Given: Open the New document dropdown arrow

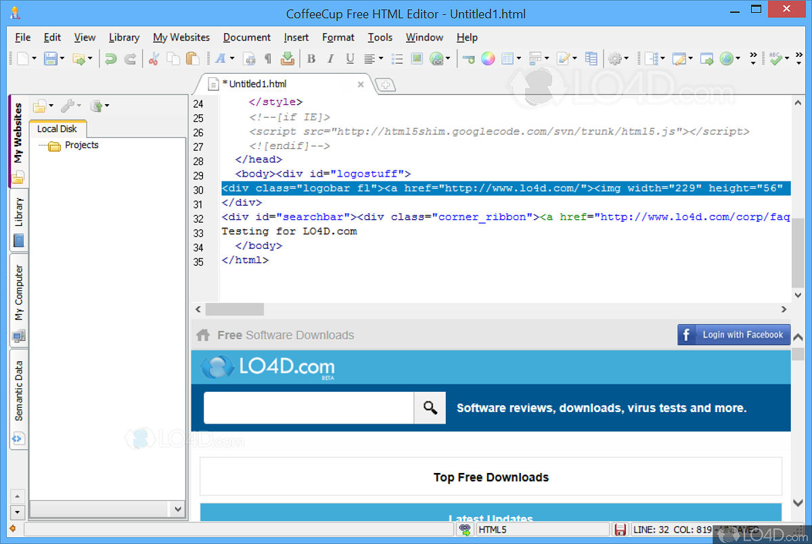Looking at the screenshot, I should pos(34,59).
